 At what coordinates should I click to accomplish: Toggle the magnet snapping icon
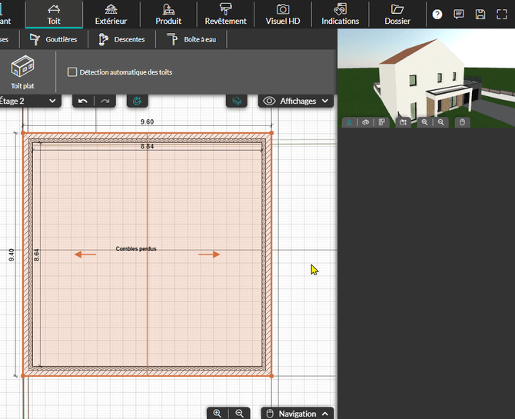pos(137,101)
